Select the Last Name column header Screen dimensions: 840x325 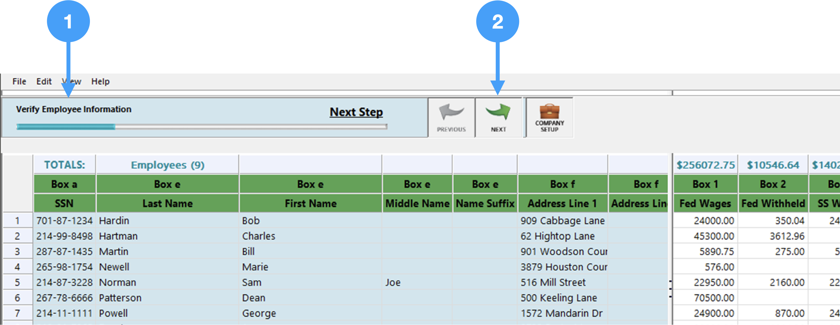click(x=167, y=204)
